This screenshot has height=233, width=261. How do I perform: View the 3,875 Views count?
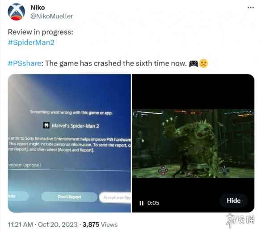(x=100, y=225)
